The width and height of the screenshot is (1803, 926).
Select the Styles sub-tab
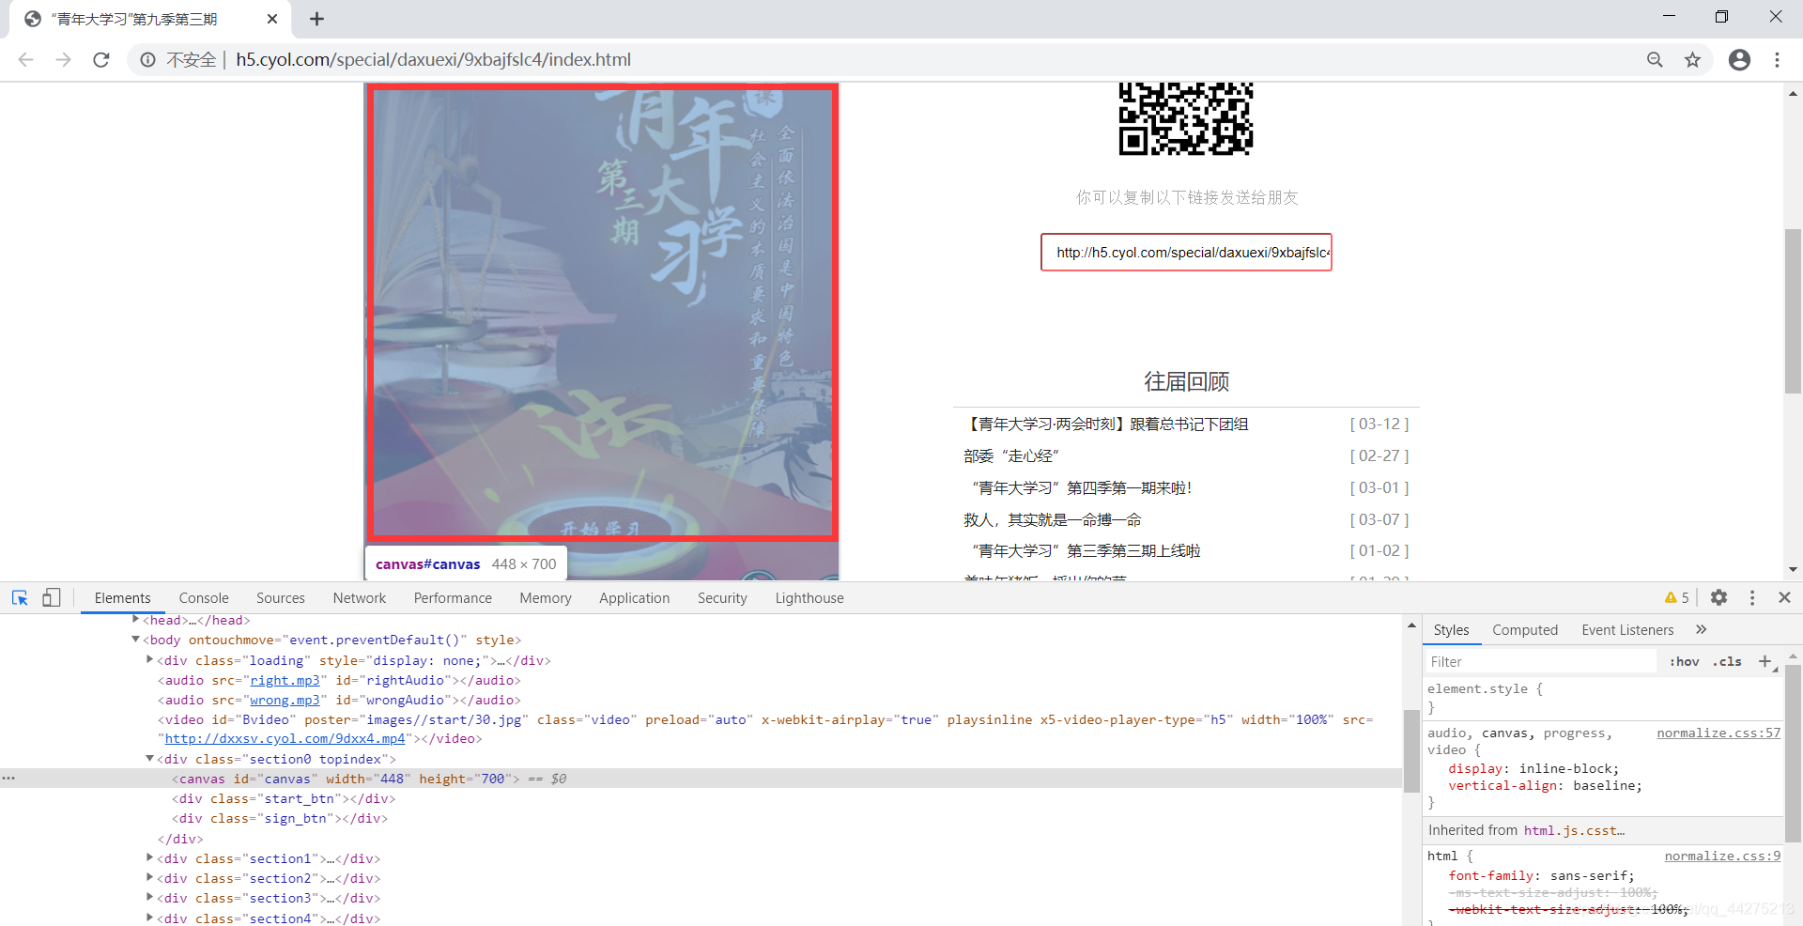[1452, 630]
